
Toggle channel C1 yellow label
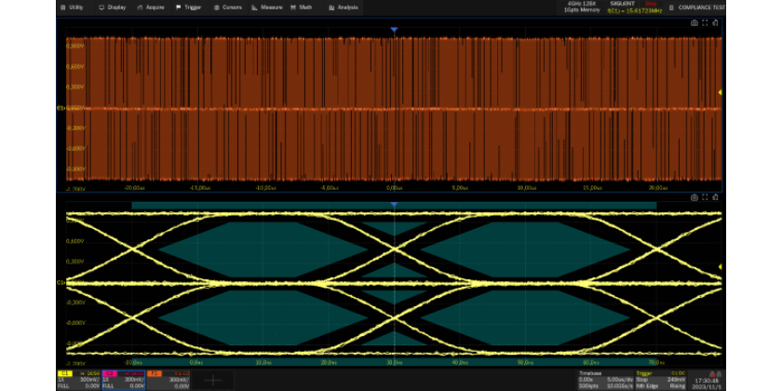[x=65, y=372]
